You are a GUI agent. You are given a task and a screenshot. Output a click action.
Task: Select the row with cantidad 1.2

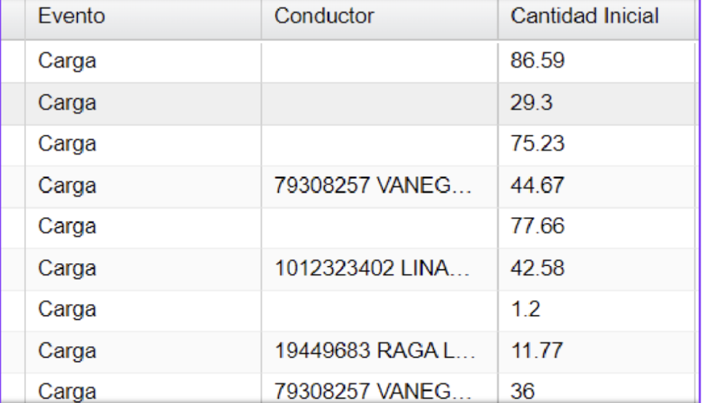pos(348,310)
